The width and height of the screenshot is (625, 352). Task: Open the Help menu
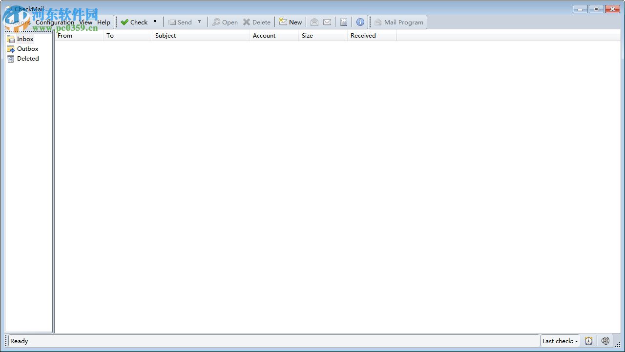pos(104,22)
